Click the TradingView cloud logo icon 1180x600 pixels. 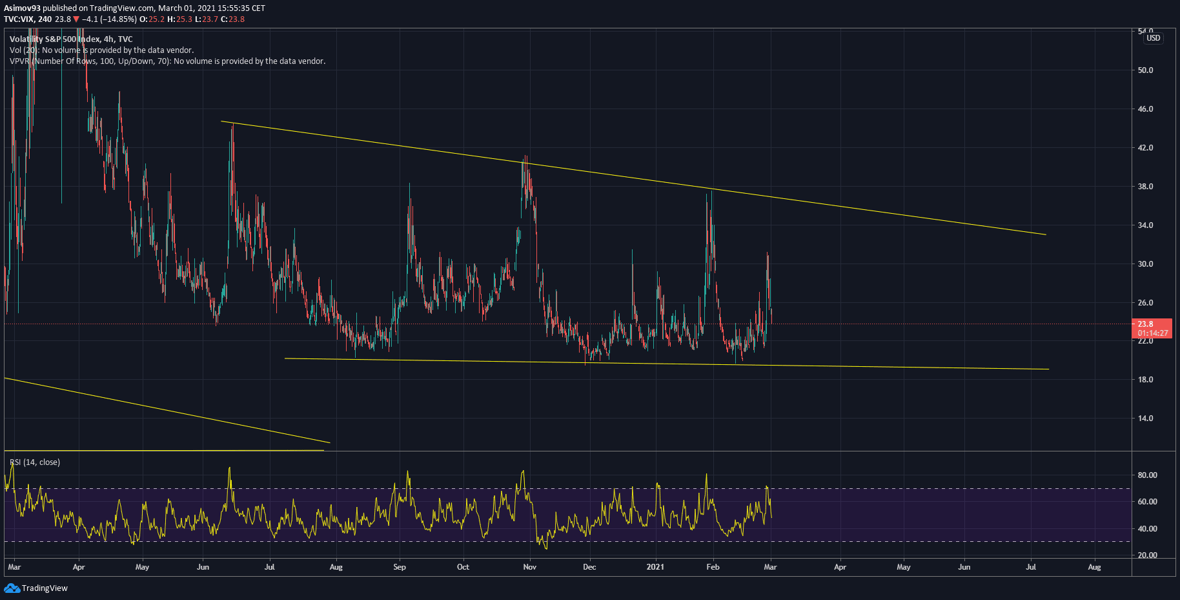pos(12,588)
